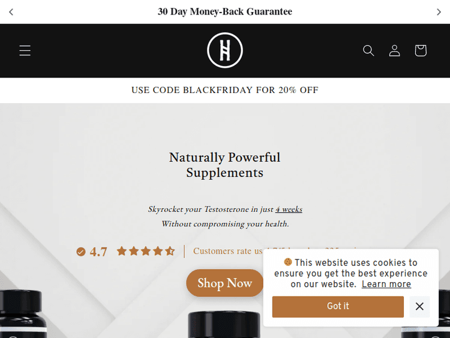Open the shopping cart icon

click(421, 50)
